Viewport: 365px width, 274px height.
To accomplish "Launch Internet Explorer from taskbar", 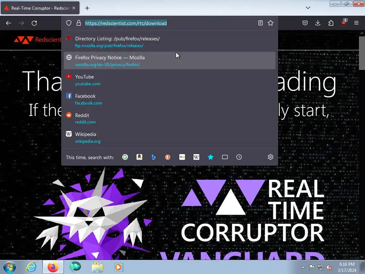I will 31,267.
